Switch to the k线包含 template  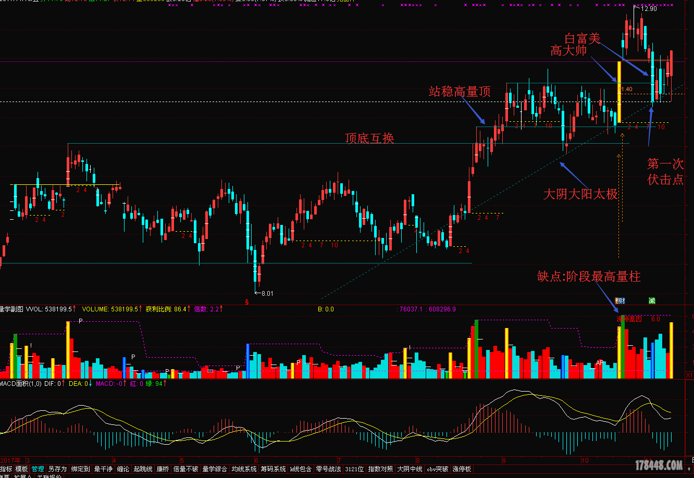(301, 469)
